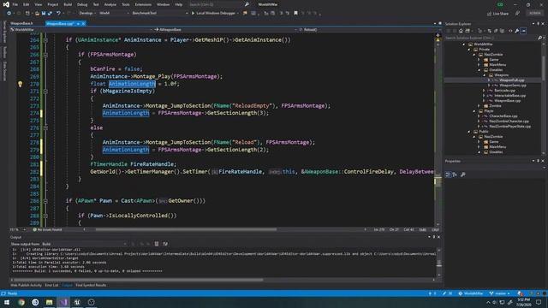Switch to the Web Publish Activity tab
Screen dimensions: 548x308
[x=26, y=285]
